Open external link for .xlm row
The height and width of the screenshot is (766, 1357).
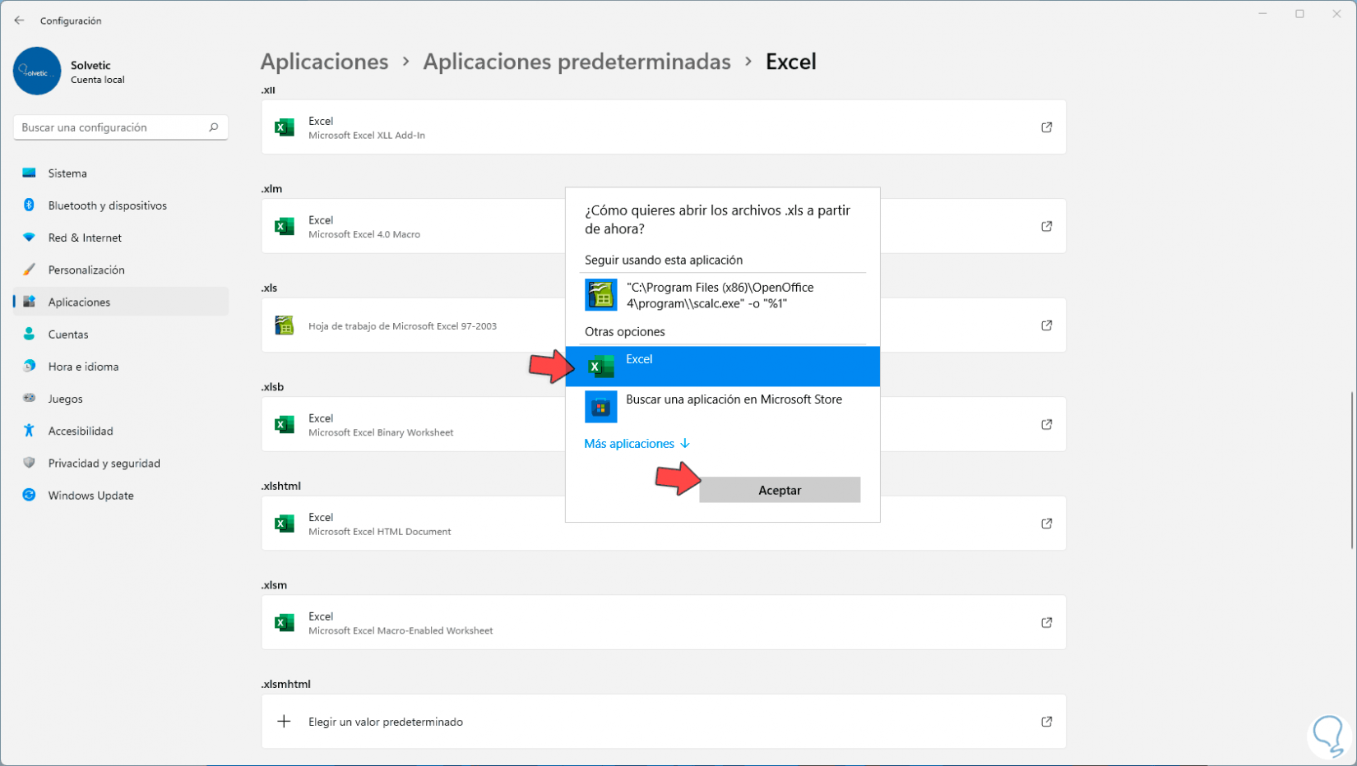[1047, 227]
